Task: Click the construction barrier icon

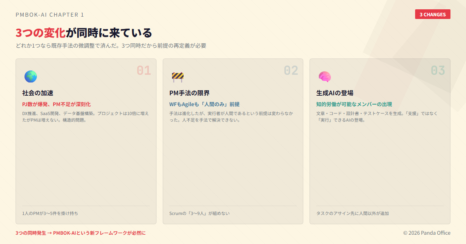Action: click(x=177, y=77)
